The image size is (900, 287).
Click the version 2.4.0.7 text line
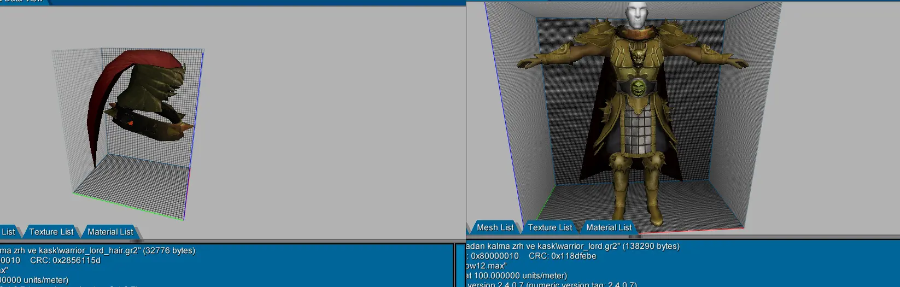[552, 285]
